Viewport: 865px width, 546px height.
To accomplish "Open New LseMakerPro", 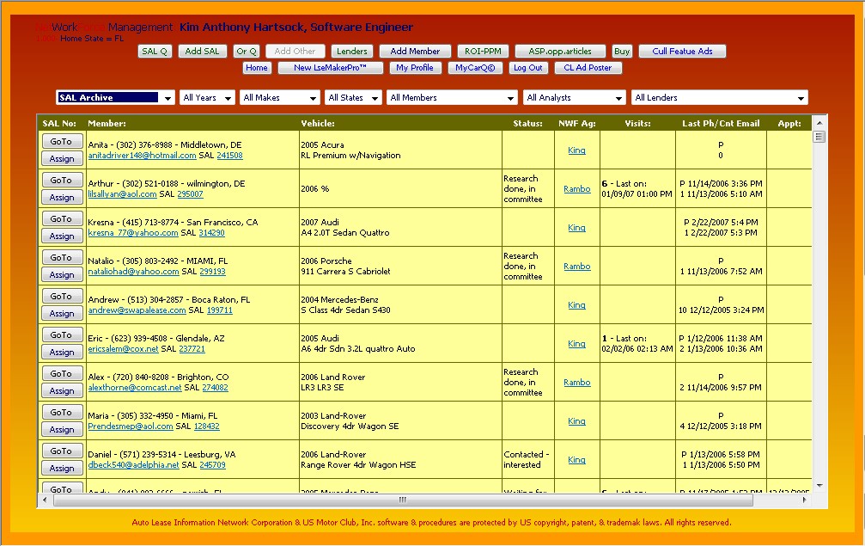I will [x=330, y=68].
